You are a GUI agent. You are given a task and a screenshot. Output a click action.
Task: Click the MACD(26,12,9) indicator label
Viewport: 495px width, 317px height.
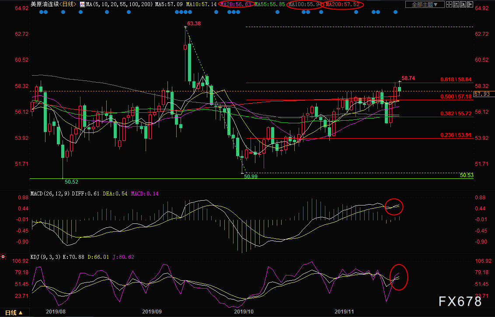coord(50,194)
